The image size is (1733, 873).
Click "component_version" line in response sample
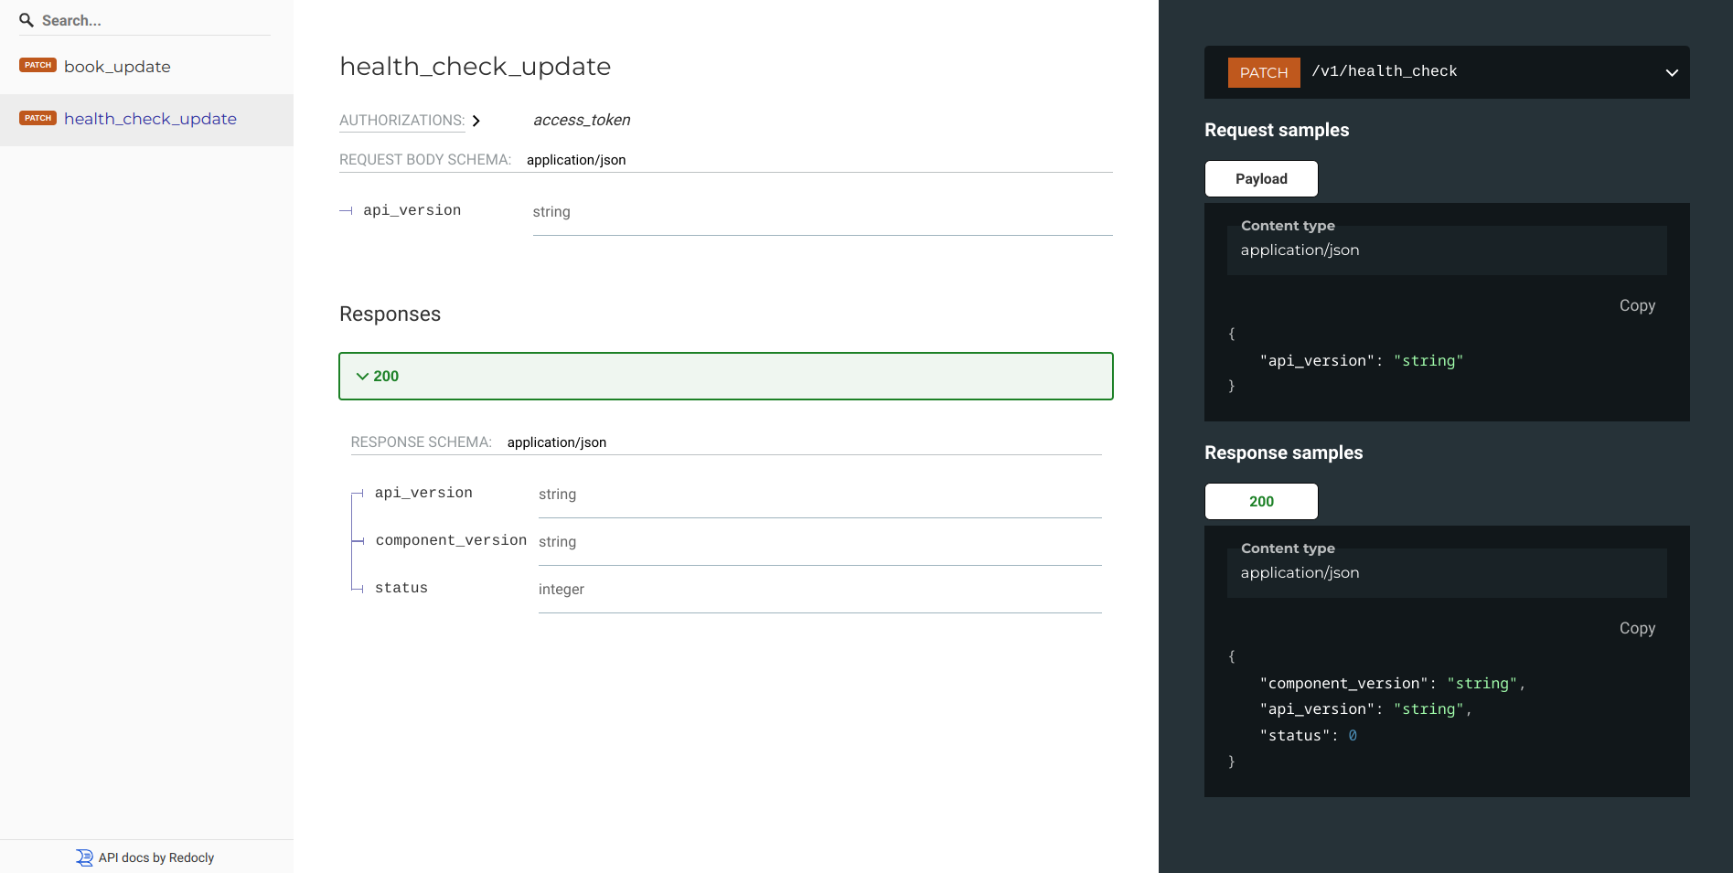click(1392, 683)
